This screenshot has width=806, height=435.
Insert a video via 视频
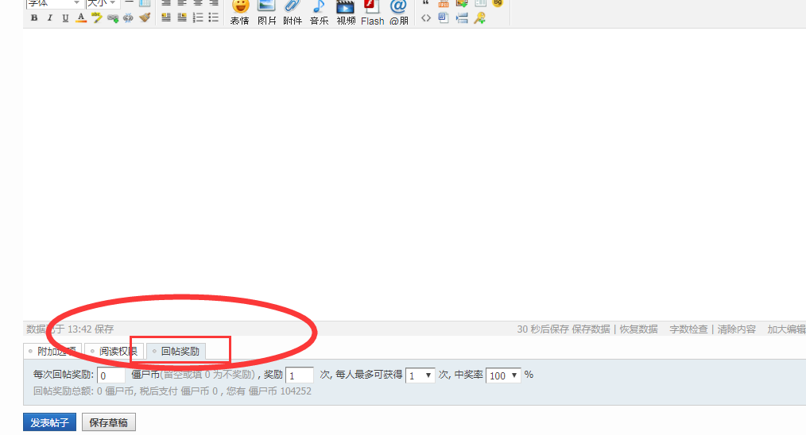coord(346,11)
